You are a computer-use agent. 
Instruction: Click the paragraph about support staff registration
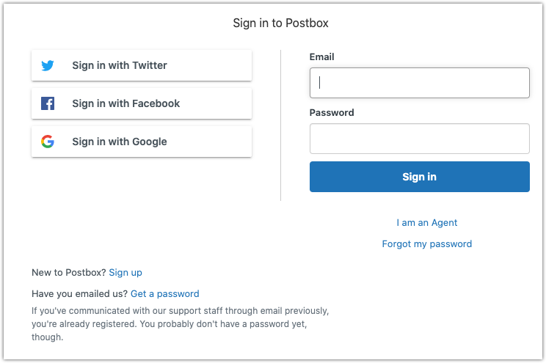click(x=180, y=323)
